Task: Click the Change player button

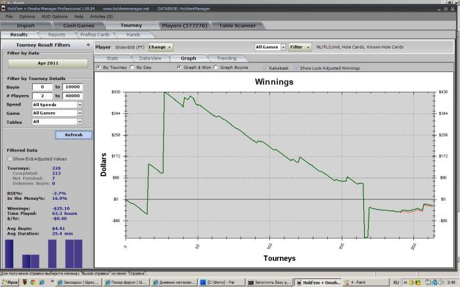Action: tap(160, 47)
